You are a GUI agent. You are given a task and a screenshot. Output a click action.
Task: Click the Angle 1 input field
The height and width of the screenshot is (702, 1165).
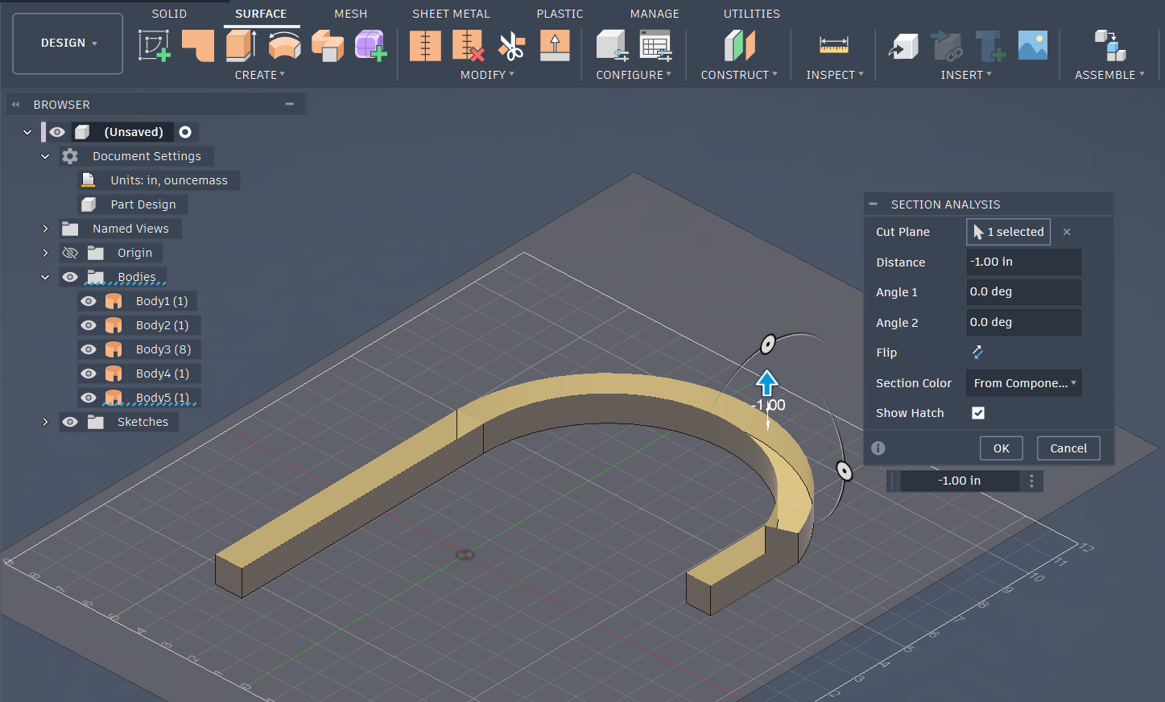[1023, 291]
